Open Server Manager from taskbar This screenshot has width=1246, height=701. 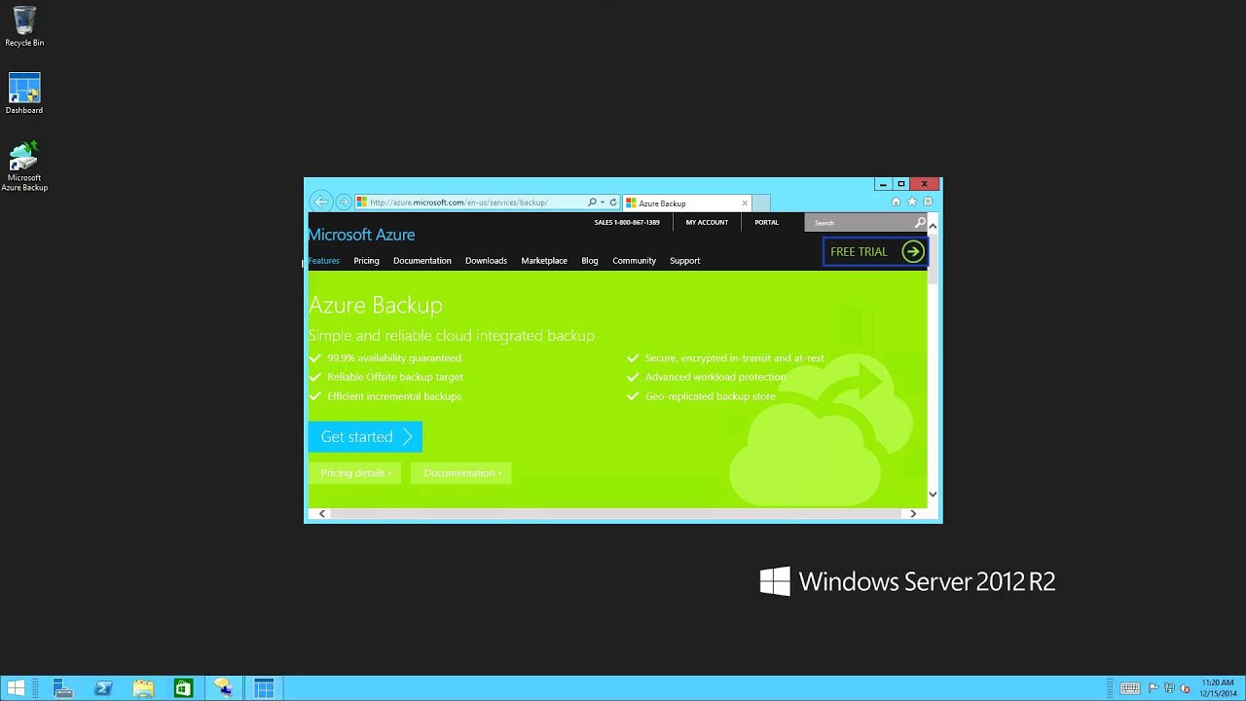tap(63, 688)
